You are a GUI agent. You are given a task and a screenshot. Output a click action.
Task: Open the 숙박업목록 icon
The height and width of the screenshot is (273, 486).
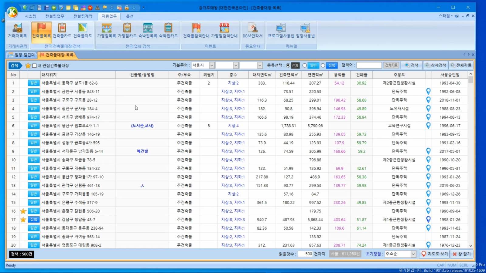pos(148,30)
